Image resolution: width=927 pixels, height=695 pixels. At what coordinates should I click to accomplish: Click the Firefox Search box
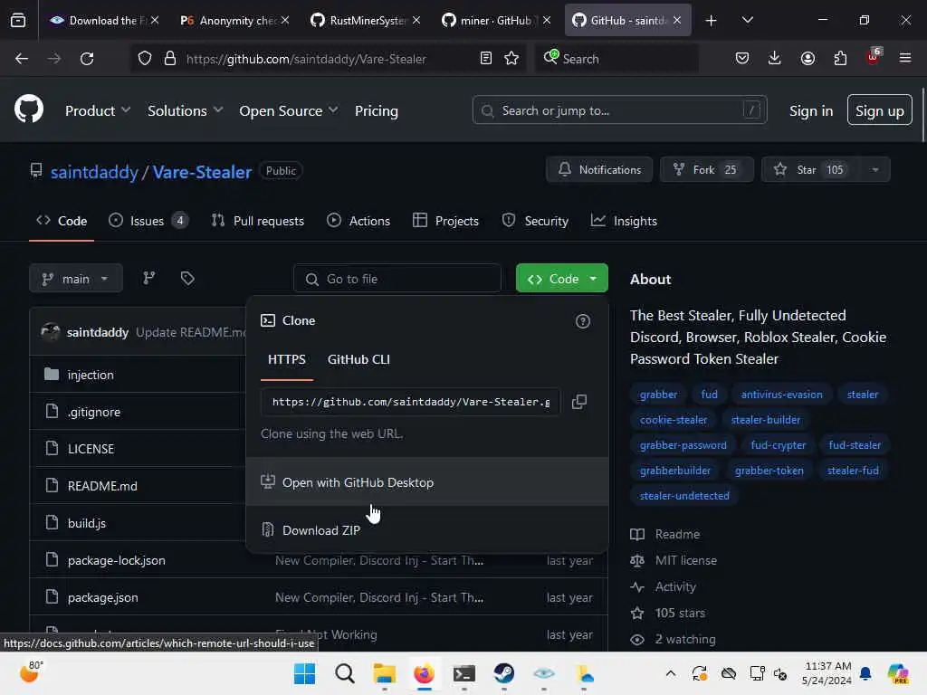click(616, 59)
